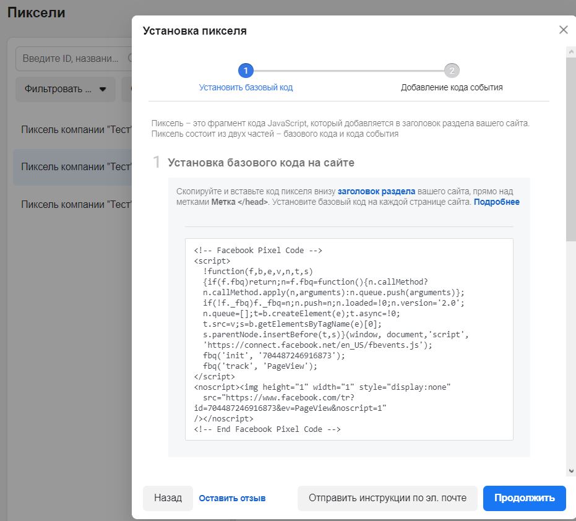
Task: Open the 'Оставить отзыв' link
Action: coord(232,498)
